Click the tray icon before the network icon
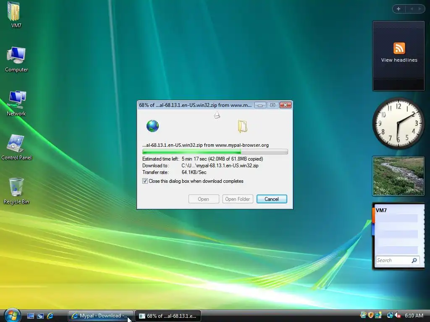430x322 pixels. click(x=378, y=315)
